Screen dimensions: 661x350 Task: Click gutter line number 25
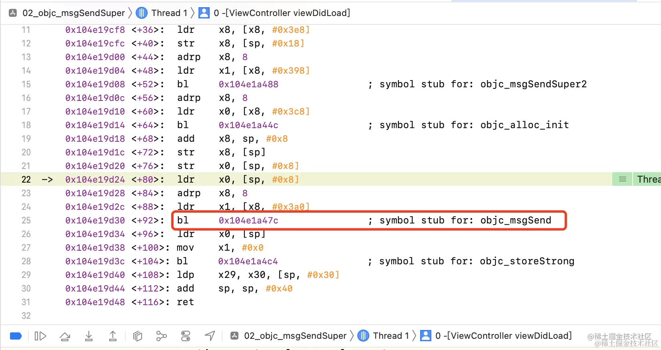coord(26,220)
